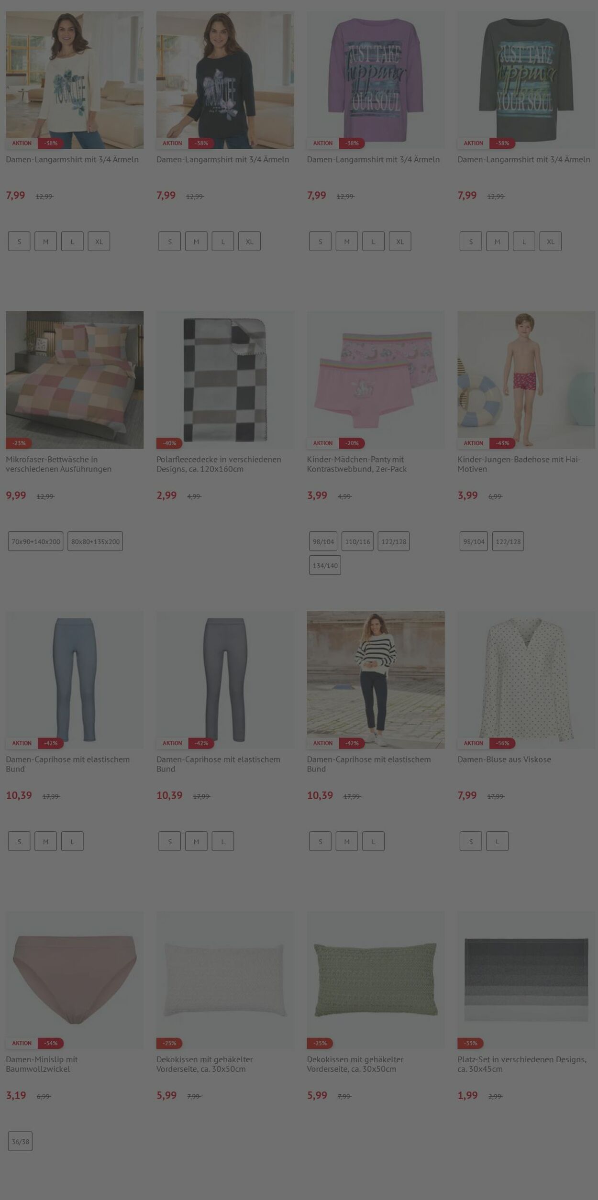Open the green Dekokissen product image
This screenshot has width=598, height=1200.
click(x=376, y=980)
